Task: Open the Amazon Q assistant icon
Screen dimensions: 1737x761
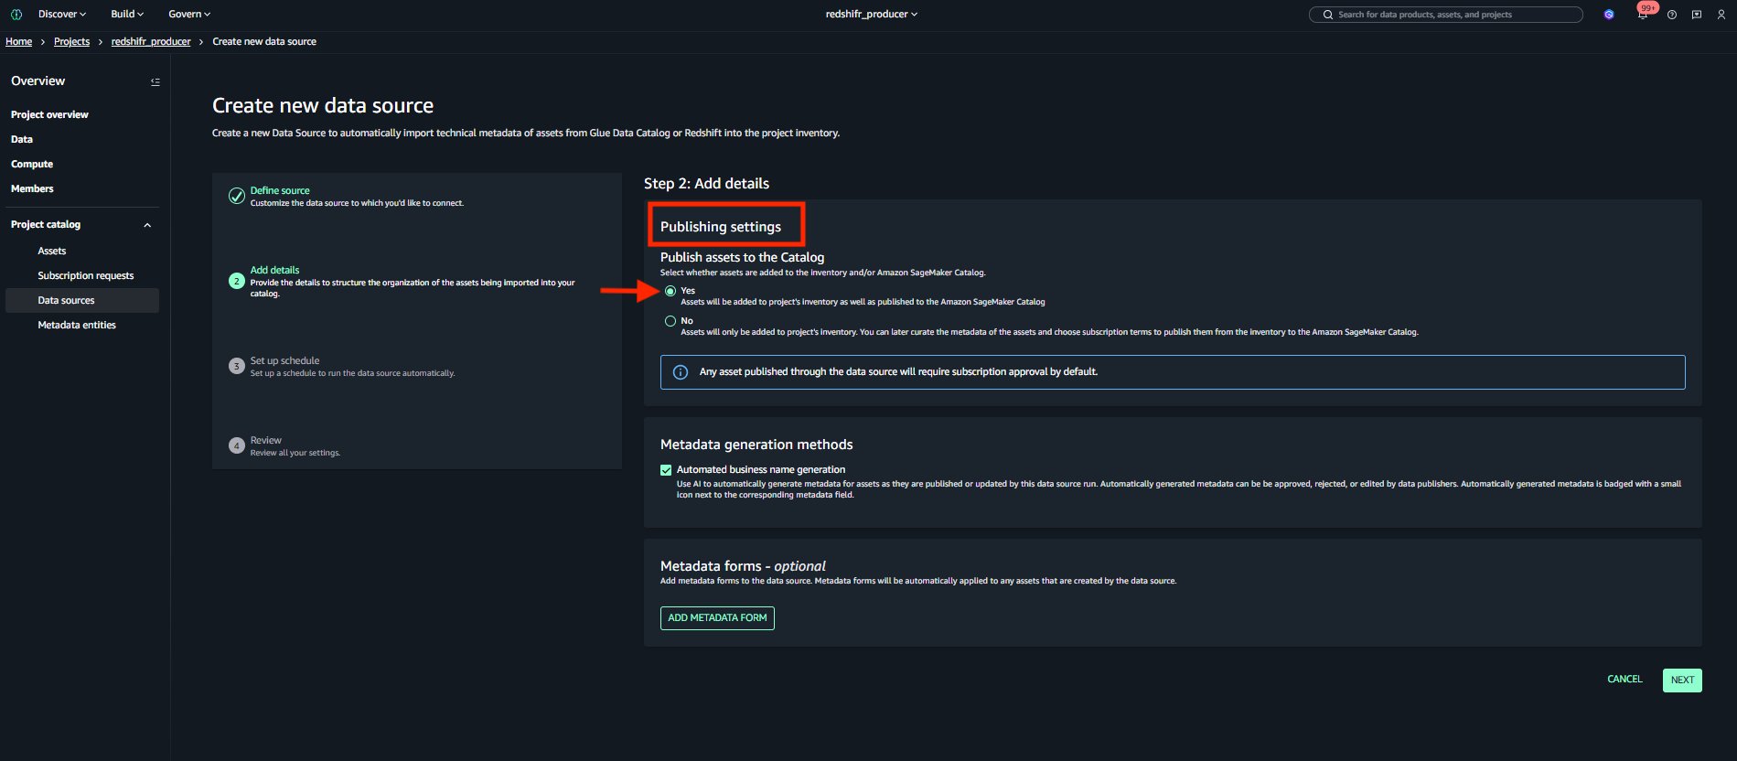Action: [x=1609, y=15]
